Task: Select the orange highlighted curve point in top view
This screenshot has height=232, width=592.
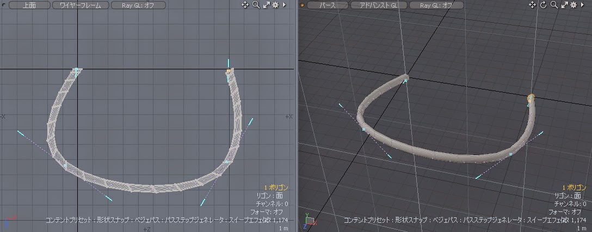Action: [229, 70]
